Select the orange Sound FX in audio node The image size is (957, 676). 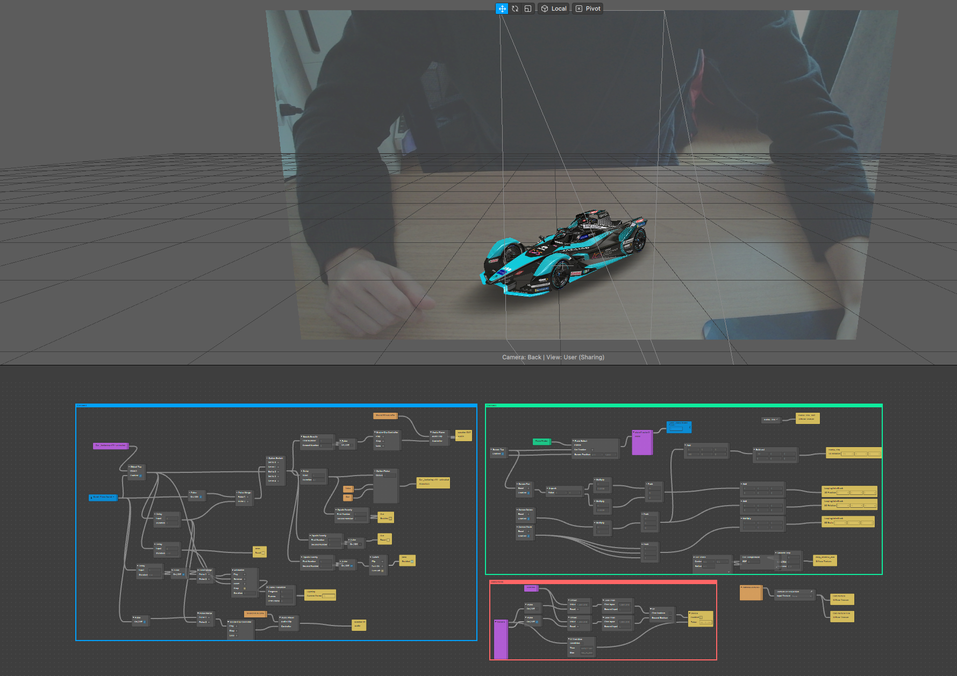(x=255, y=614)
